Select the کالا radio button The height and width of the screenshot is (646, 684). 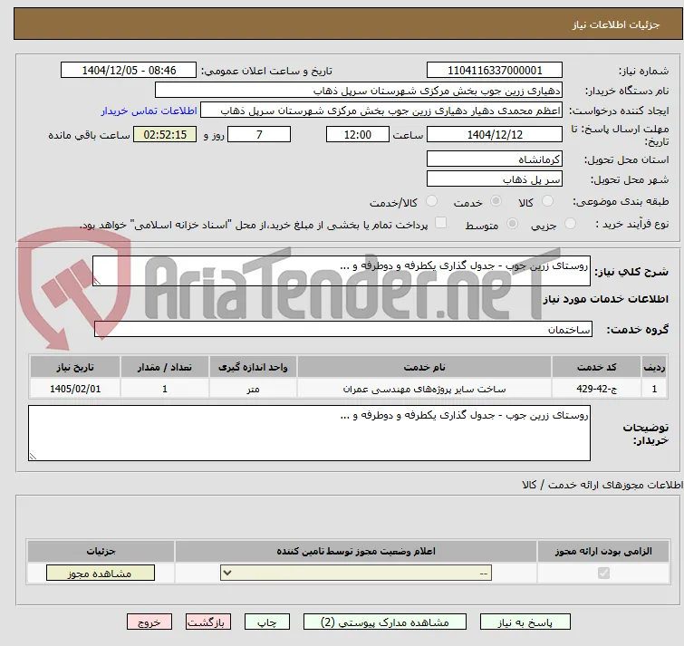point(547,201)
